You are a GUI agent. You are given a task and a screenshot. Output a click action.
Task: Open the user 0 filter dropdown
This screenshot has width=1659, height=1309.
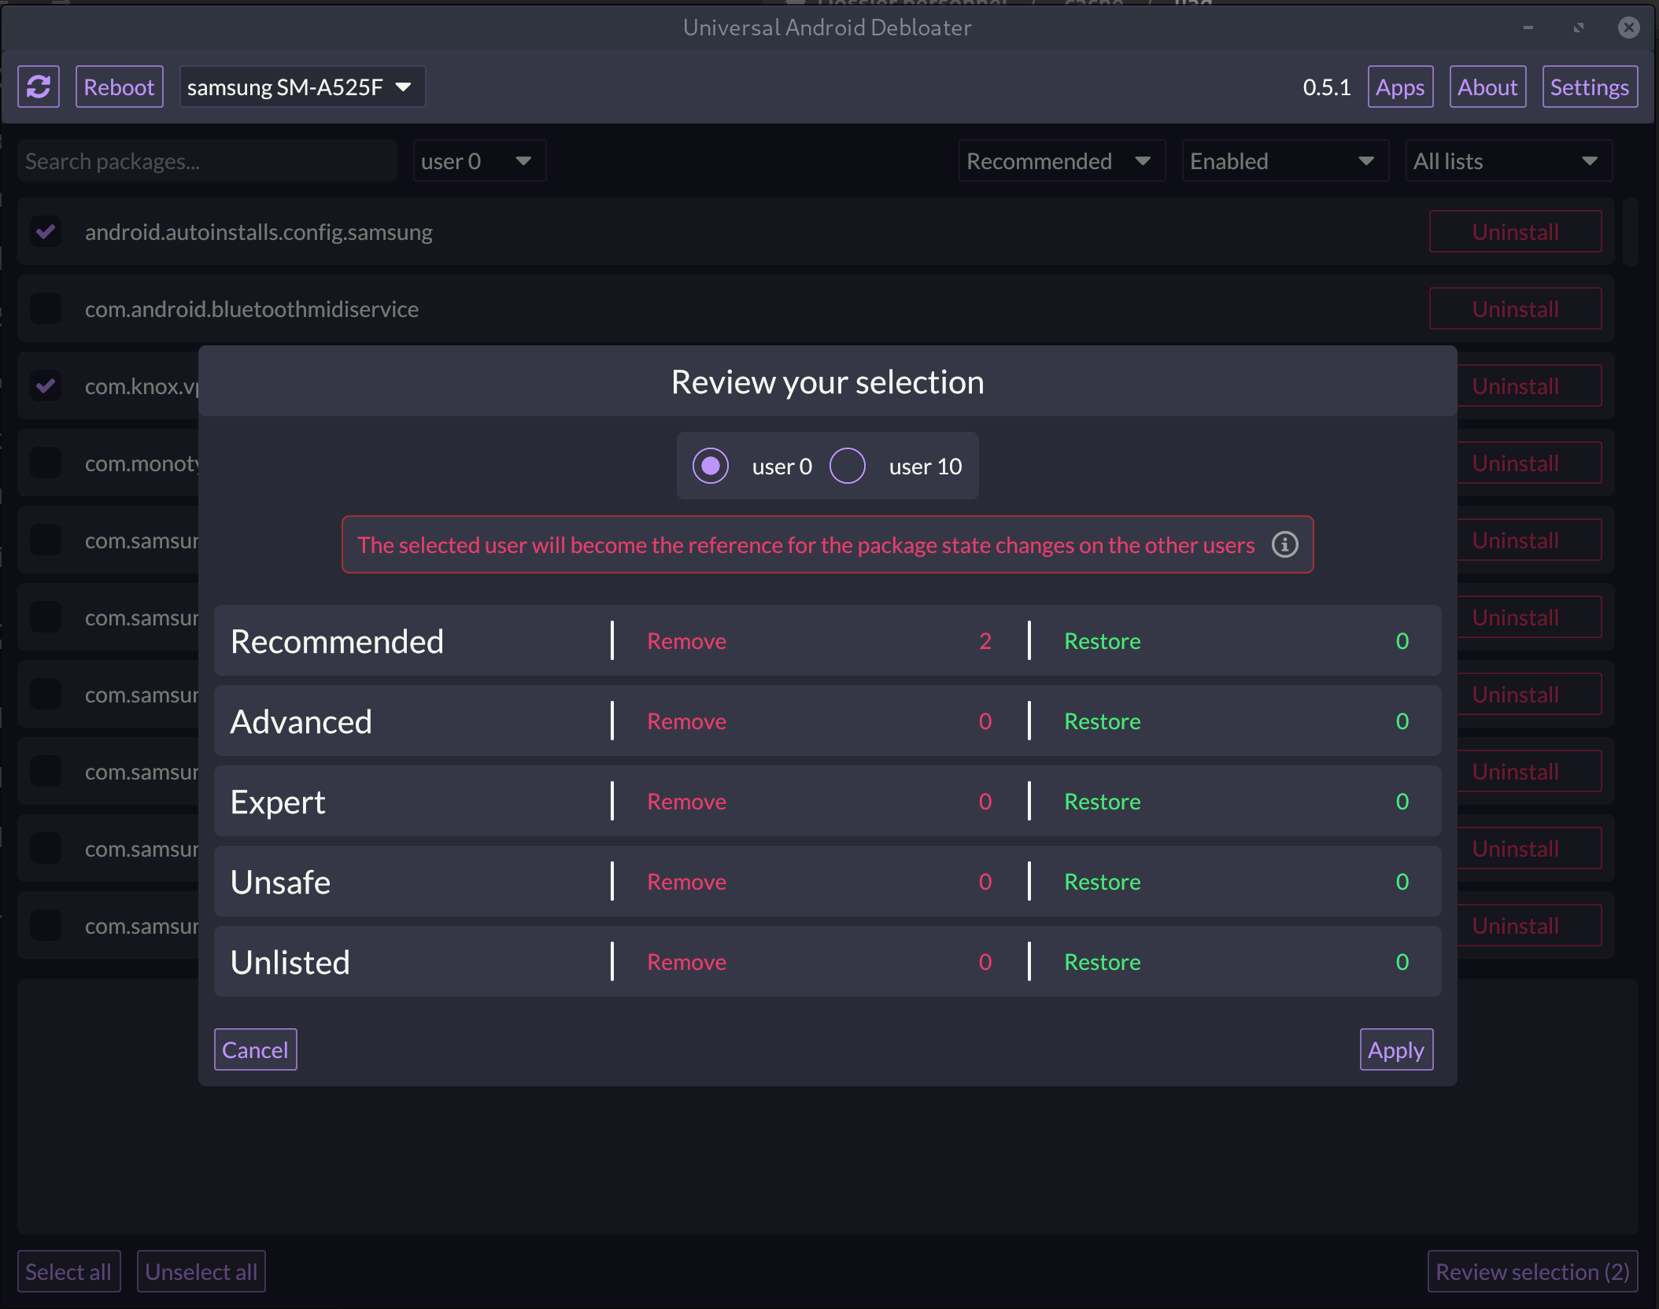(478, 161)
